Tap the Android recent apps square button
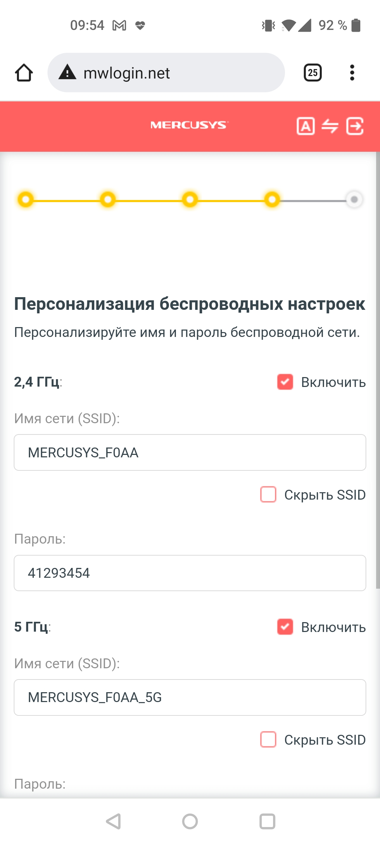Screen dimensions: 380x845 pyautogui.click(x=267, y=821)
